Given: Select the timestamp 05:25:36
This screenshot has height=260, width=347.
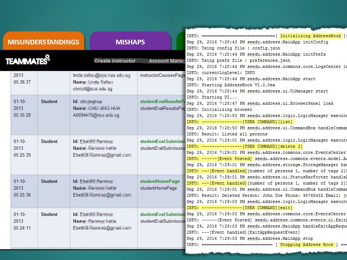Looking at the screenshot, I should [22, 195].
